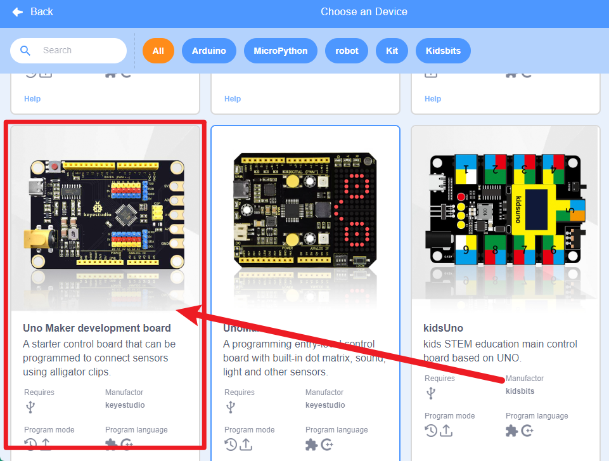Click USB requirement icon on kidsUno card
Screen dimensions: 609x461
point(431,393)
